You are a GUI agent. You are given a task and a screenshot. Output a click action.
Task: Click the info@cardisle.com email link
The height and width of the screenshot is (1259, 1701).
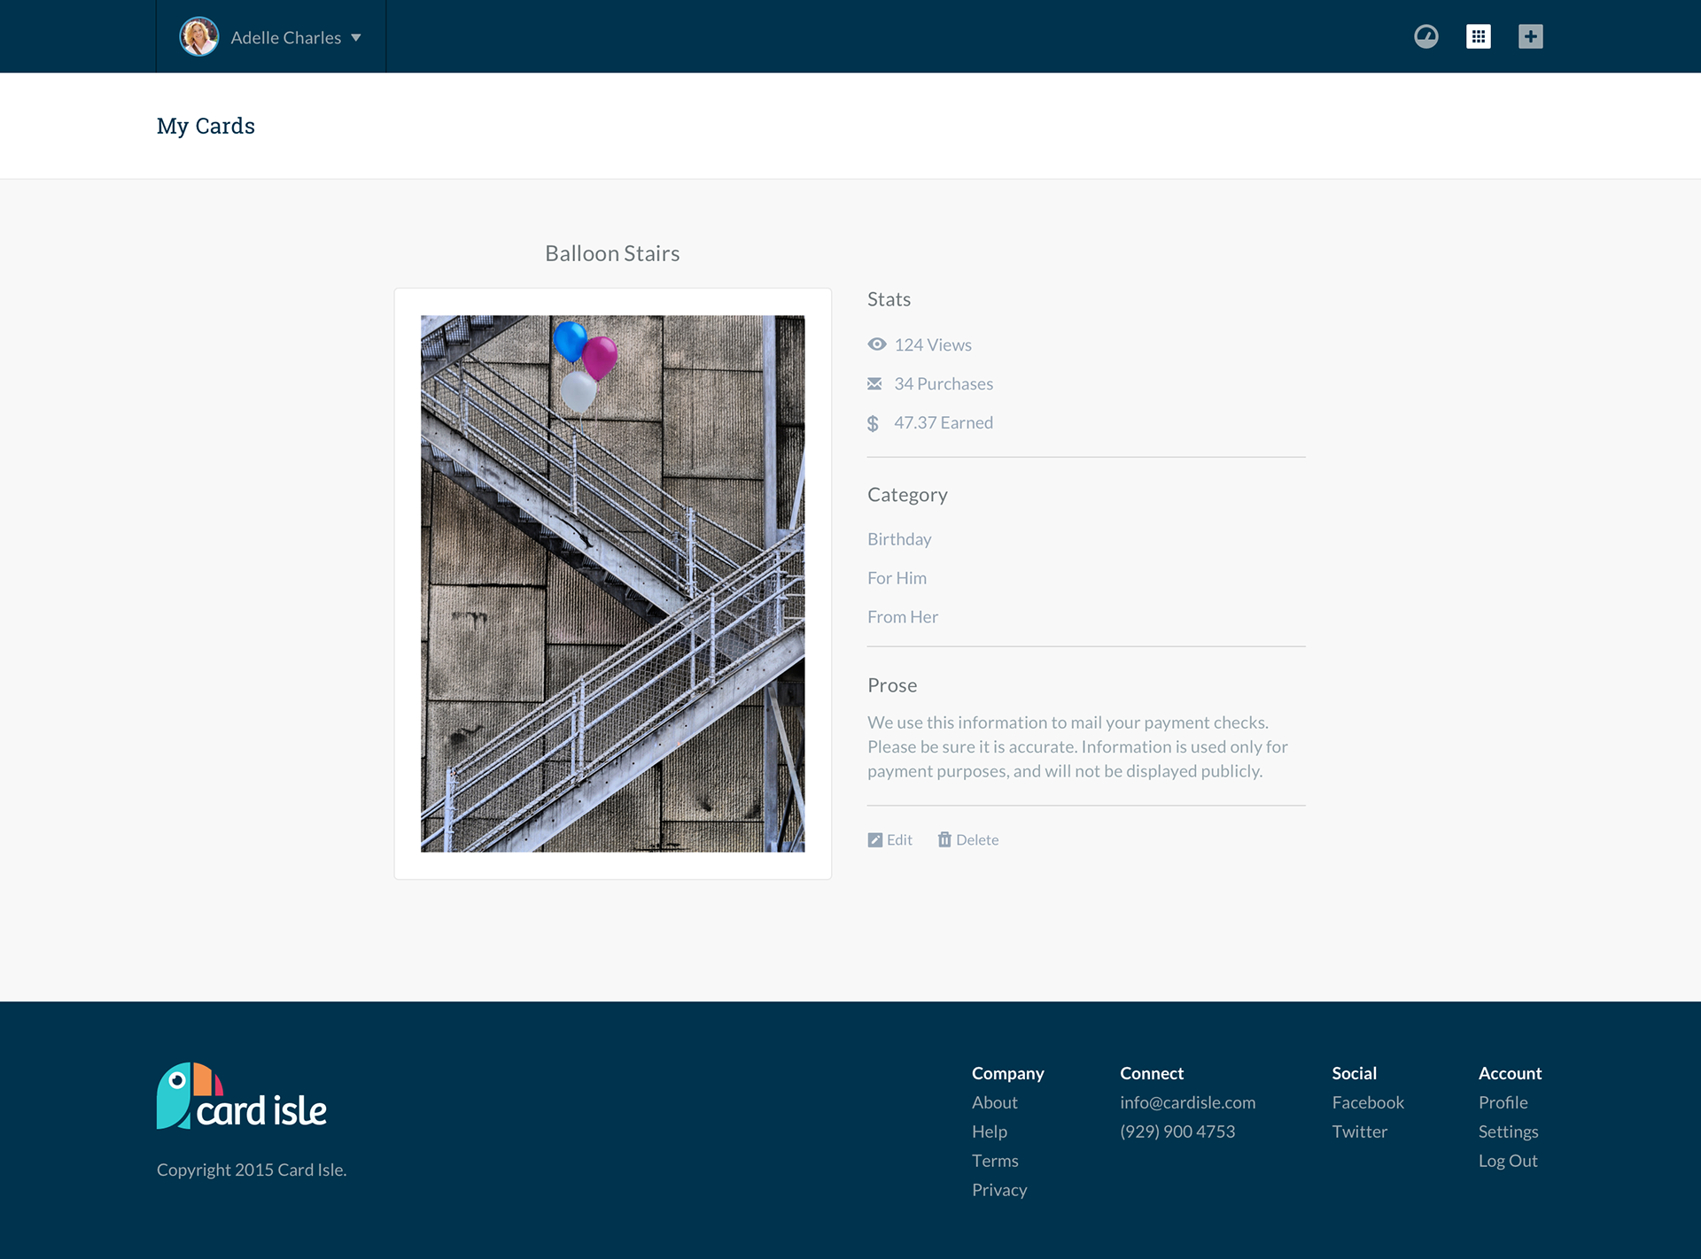point(1187,1102)
